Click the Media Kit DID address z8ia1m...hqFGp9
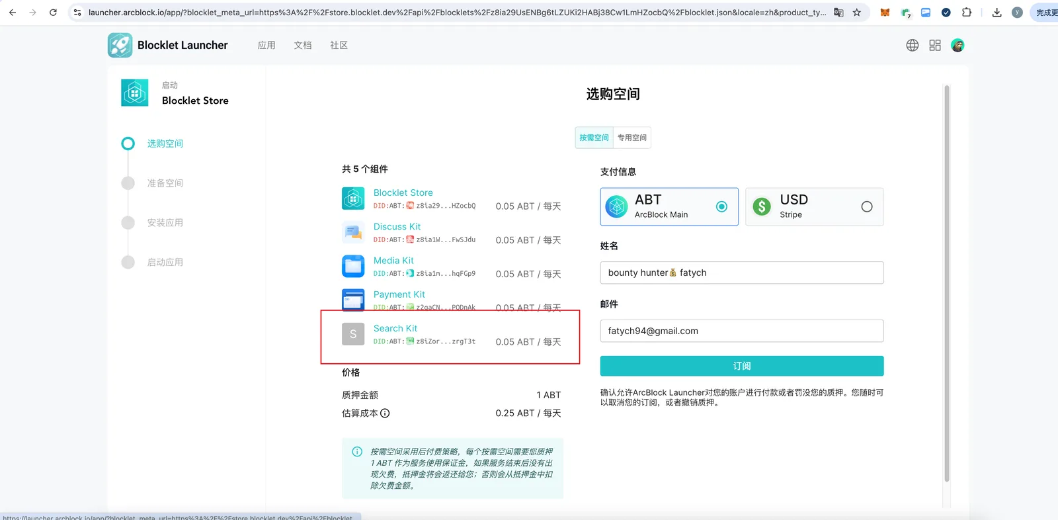Image resolution: width=1058 pixels, height=520 pixels. [x=446, y=273]
